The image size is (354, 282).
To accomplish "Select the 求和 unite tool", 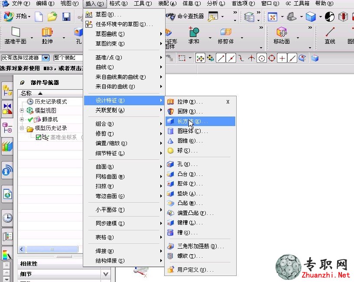I will pyautogui.click(x=194, y=36).
